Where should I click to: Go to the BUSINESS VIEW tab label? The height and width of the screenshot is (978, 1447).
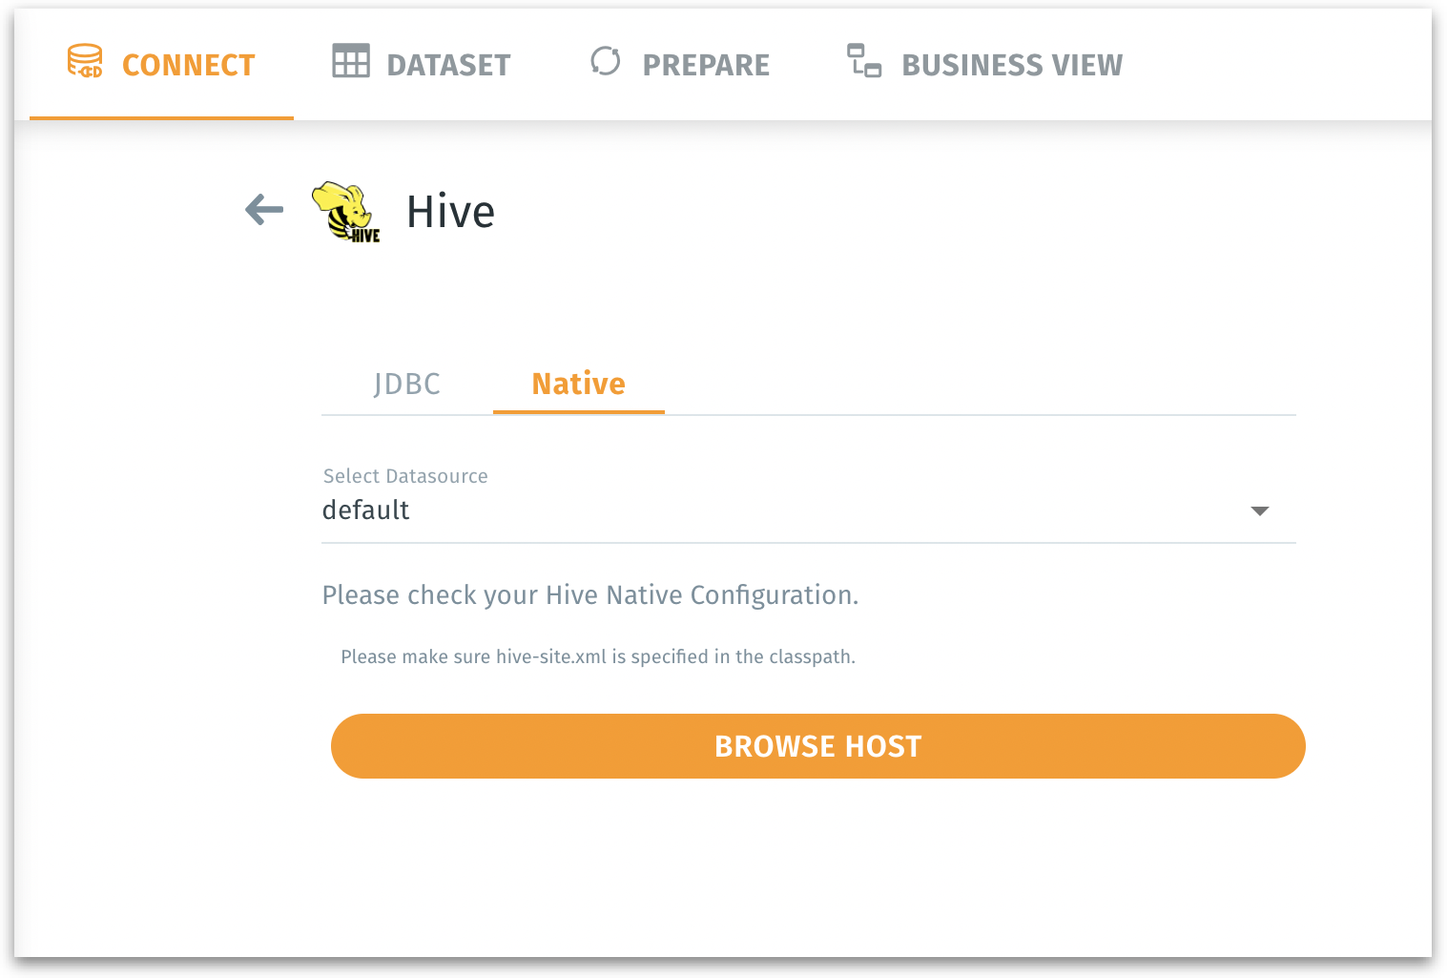point(1012,65)
